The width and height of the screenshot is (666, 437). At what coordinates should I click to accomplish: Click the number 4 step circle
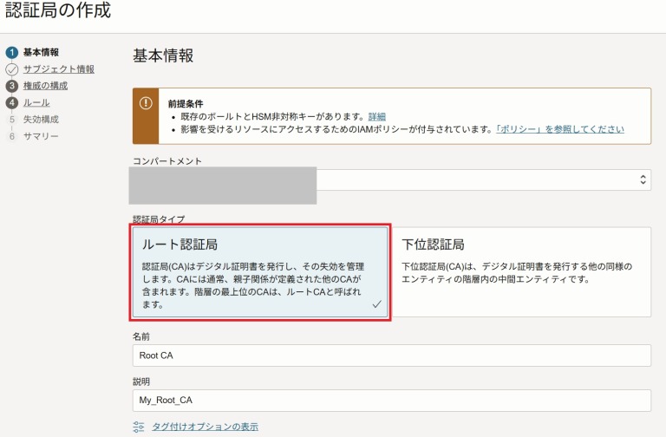[12, 103]
